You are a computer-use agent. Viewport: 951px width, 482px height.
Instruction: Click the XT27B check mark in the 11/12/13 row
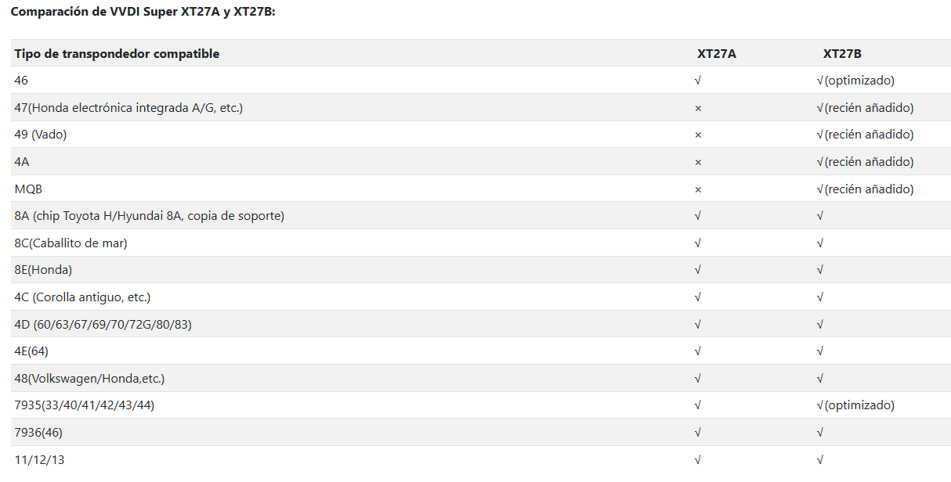pos(820,460)
